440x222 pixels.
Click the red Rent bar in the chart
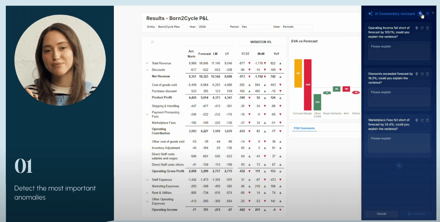pyautogui.click(x=346, y=89)
